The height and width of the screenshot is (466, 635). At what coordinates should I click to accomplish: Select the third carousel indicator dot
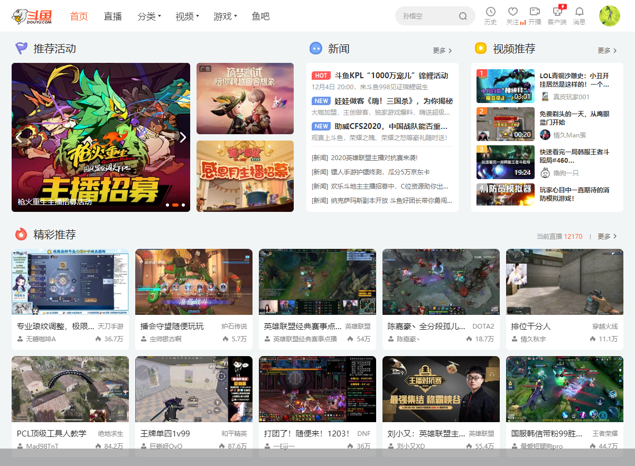click(183, 204)
